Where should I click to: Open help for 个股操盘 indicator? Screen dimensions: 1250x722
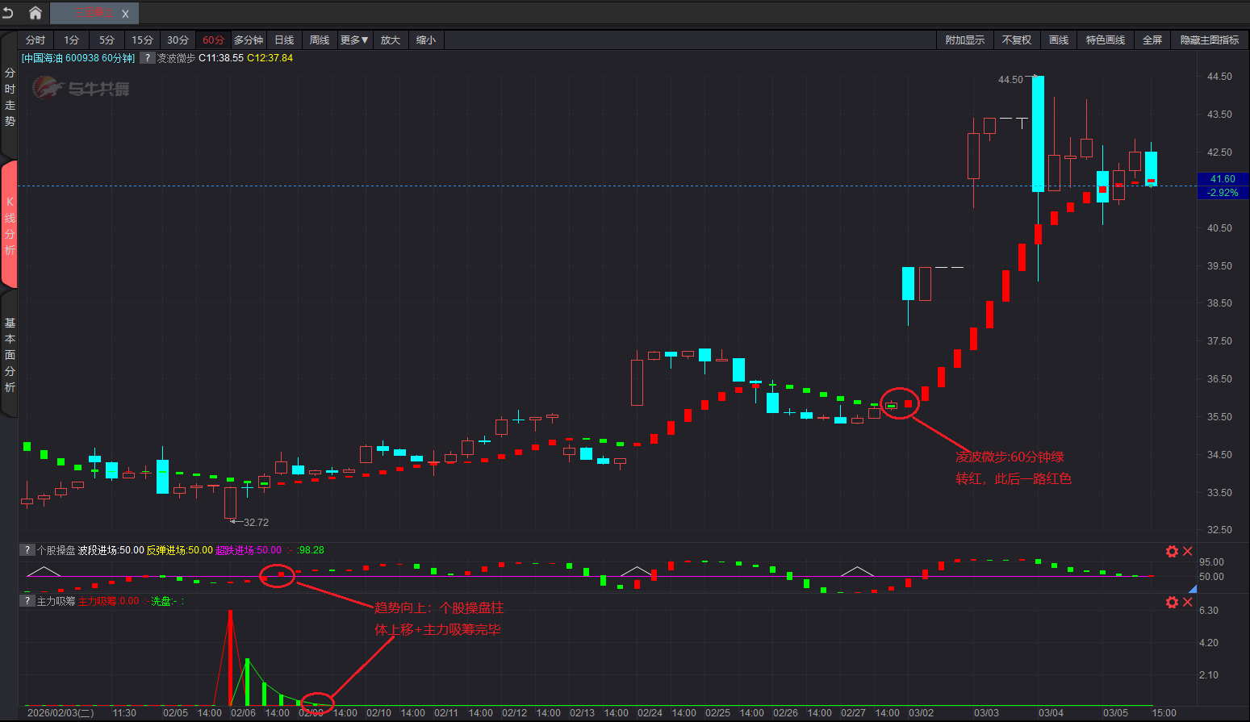tap(27, 550)
